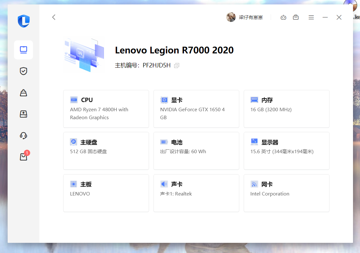Open the shopping bag icon with notification badge

point(24,156)
